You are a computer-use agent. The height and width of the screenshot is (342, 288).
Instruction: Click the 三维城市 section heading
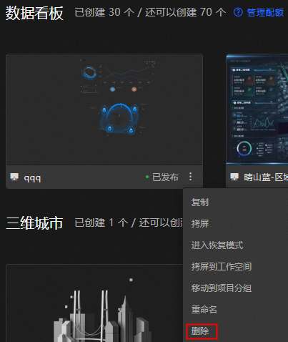click(x=34, y=223)
